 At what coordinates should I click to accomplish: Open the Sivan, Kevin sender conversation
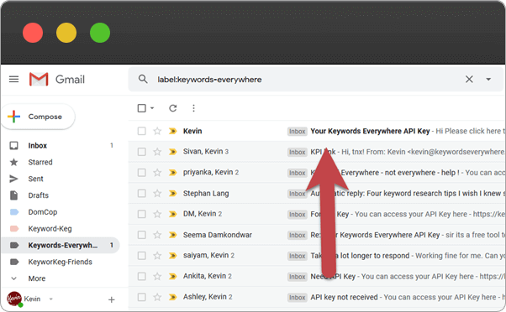coord(206,151)
